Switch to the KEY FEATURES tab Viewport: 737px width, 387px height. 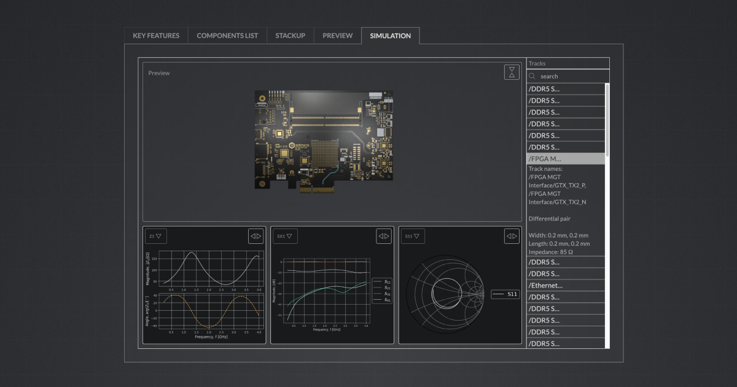(x=156, y=36)
